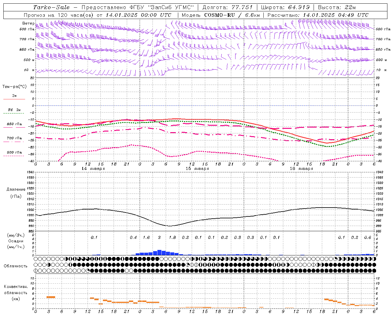The image size is (392, 314).
Task: Click the left 500 м wind level label
Action: pos(29,60)
